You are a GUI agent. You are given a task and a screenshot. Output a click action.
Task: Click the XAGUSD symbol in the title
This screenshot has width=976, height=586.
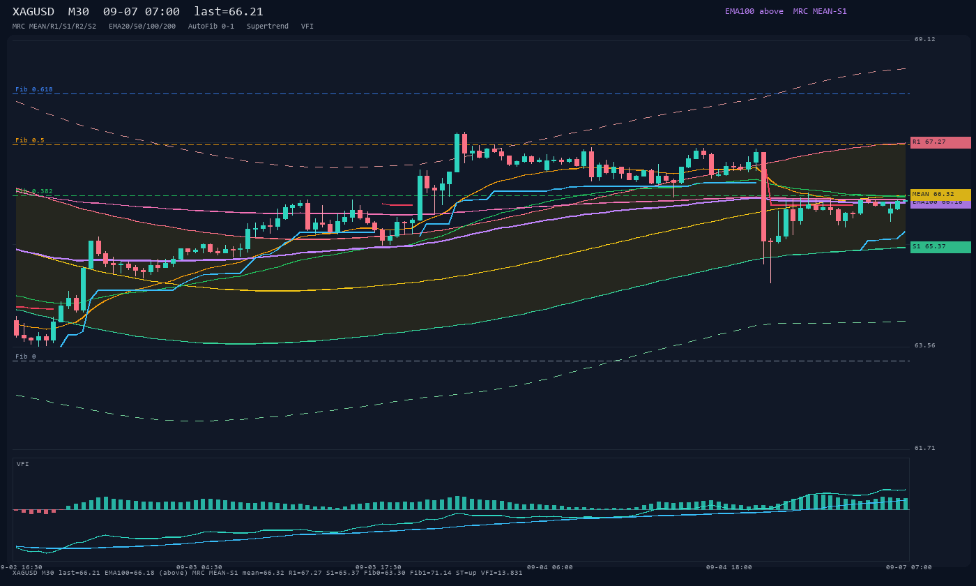click(x=33, y=12)
